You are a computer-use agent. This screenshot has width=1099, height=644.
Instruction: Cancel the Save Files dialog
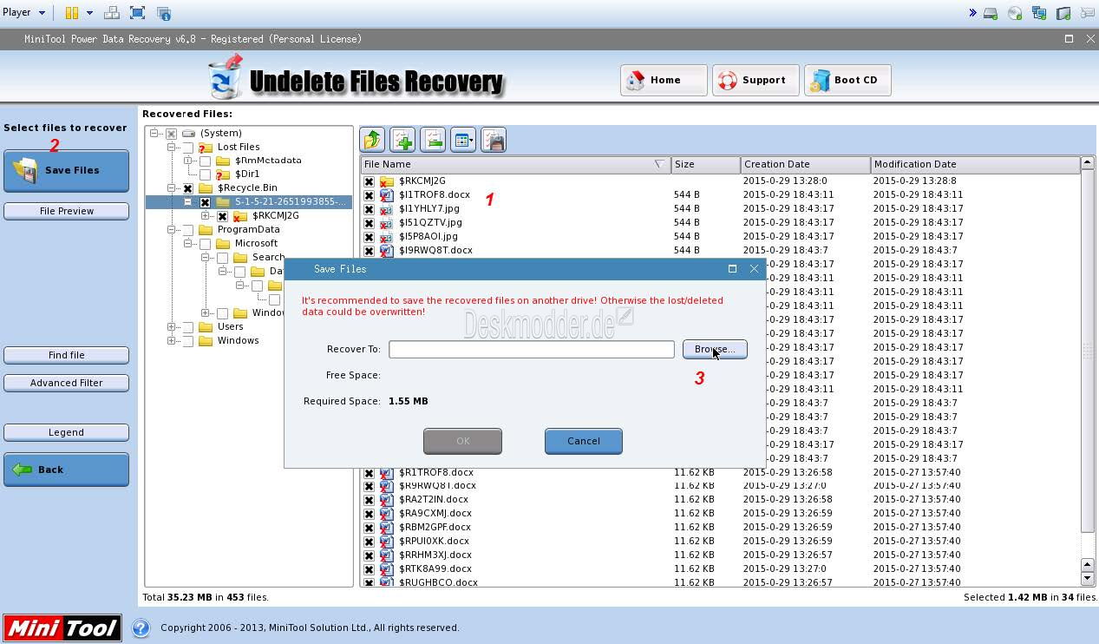click(x=584, y=441)
